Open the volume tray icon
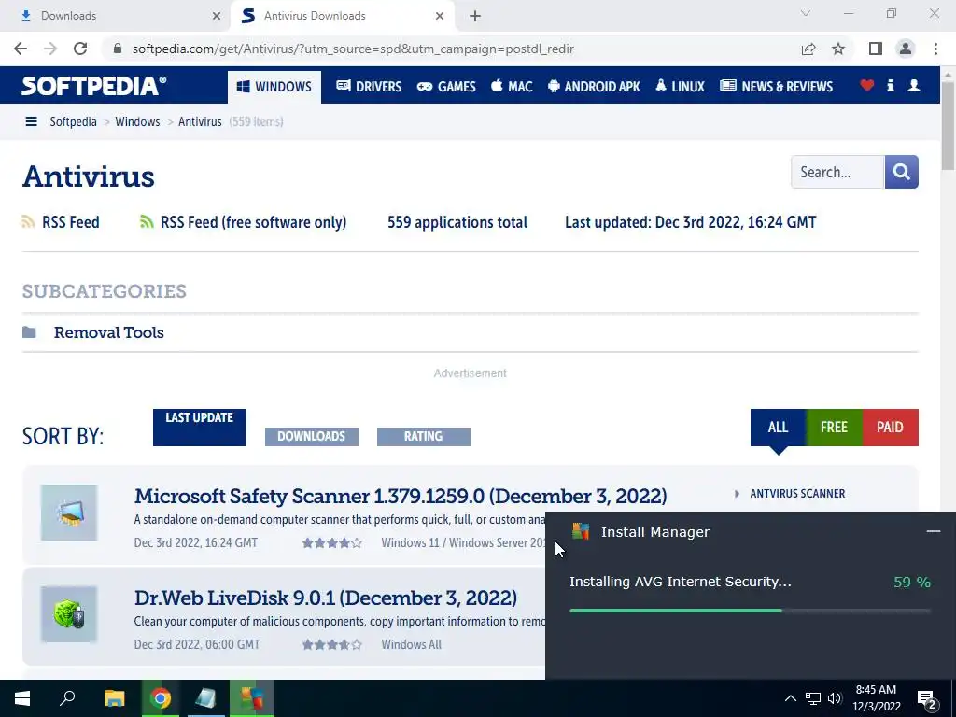 point(835,698)
